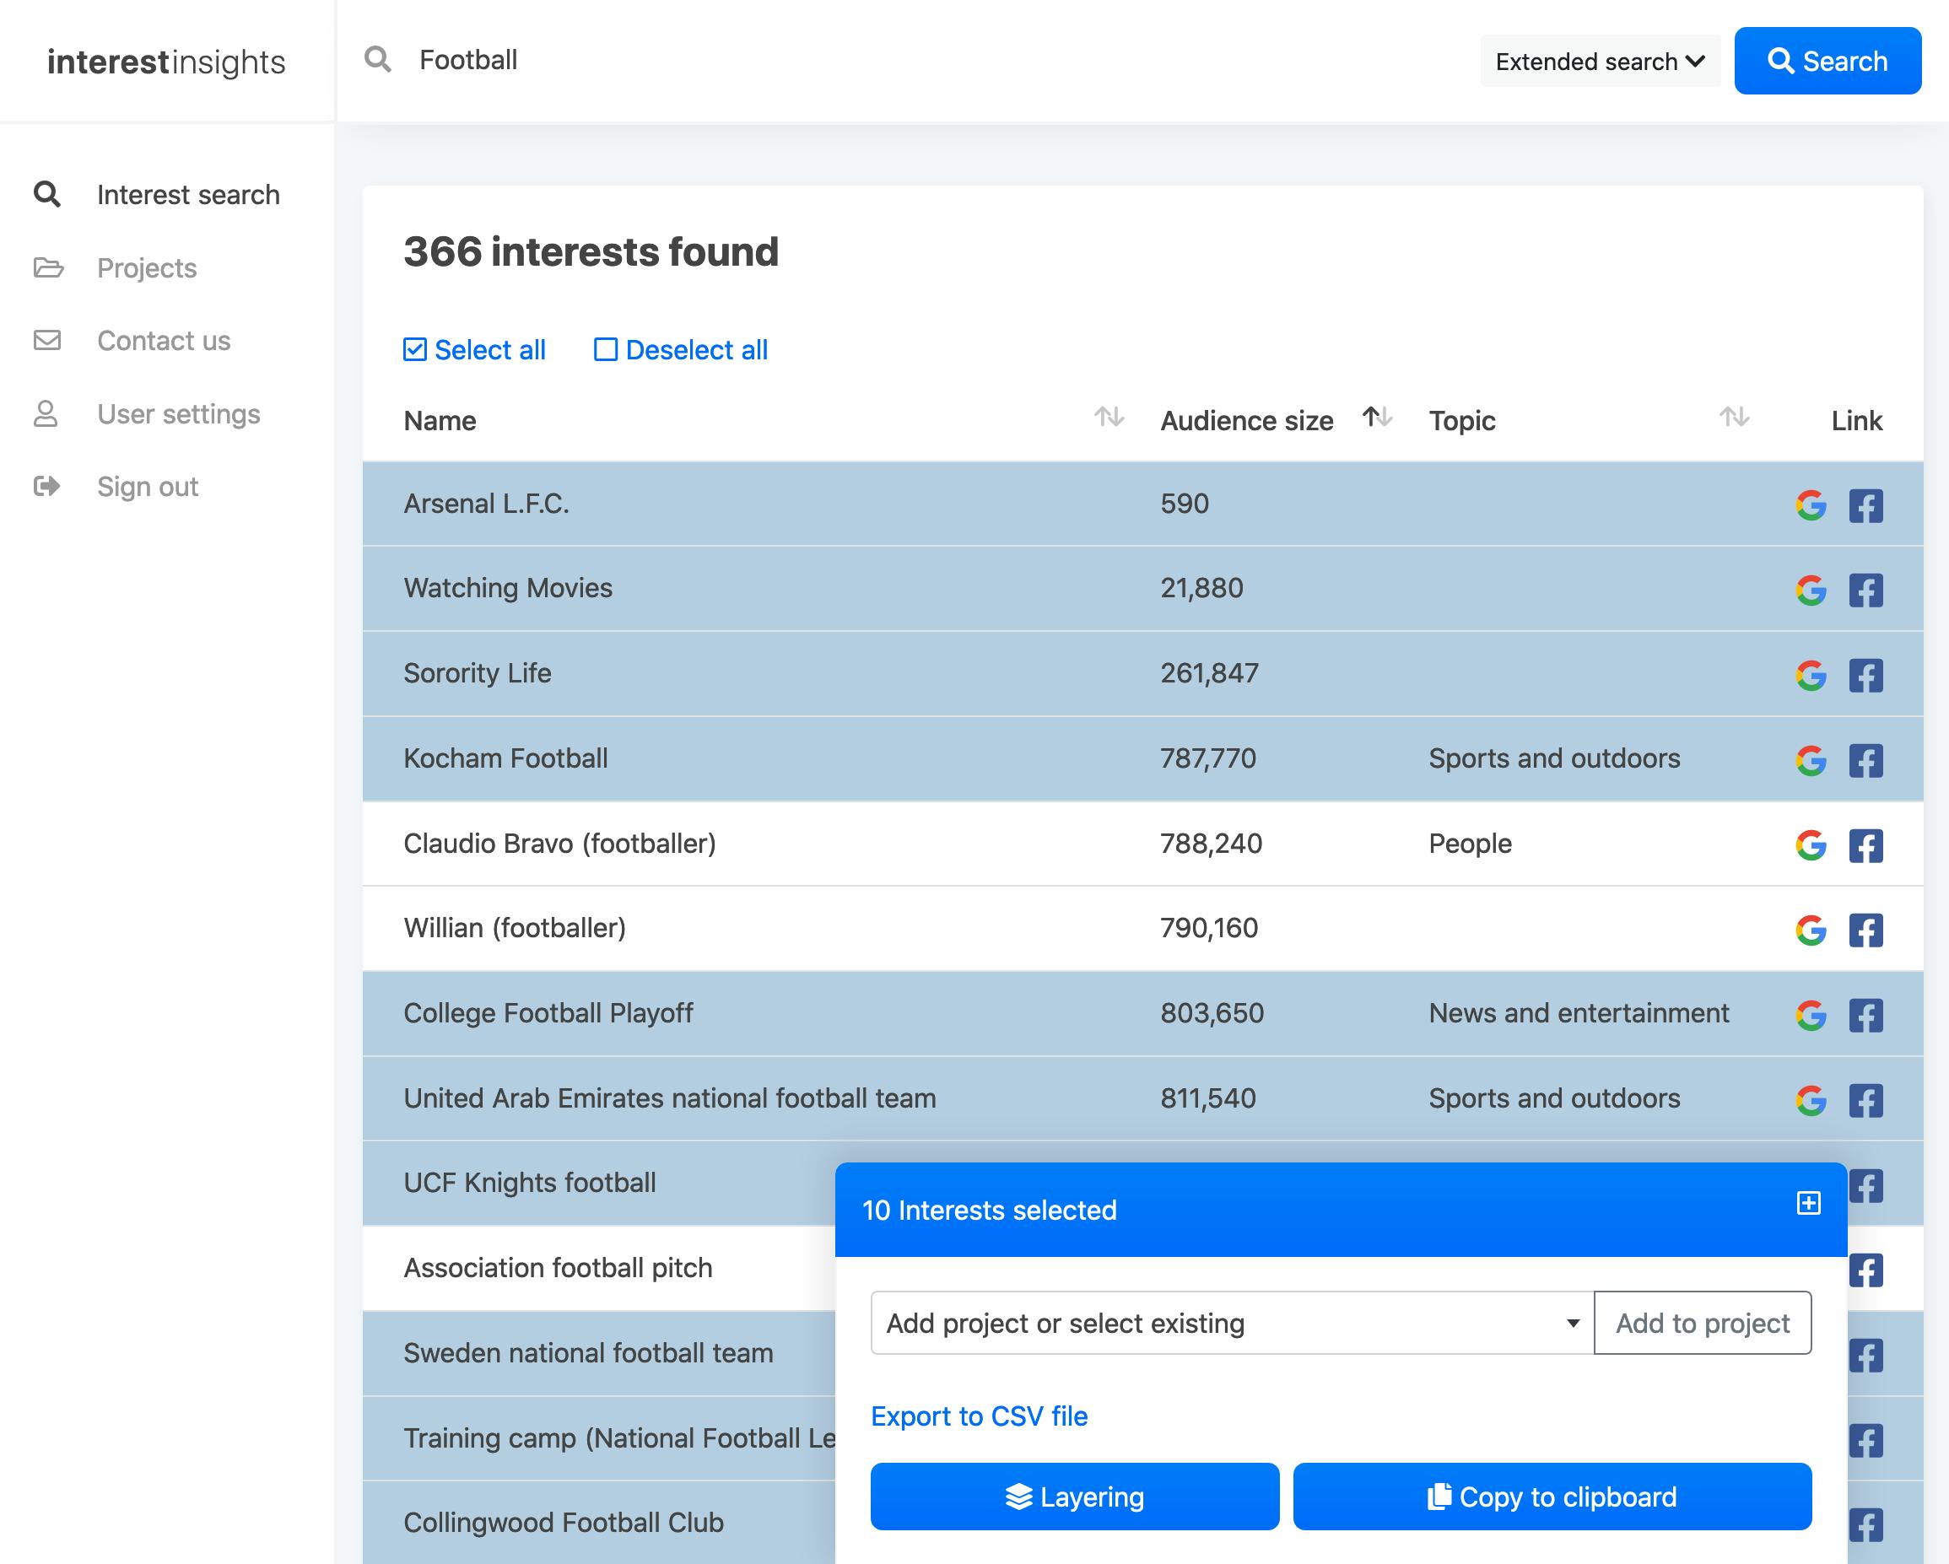
Task: Check Select all interests
Action: (474, 350)
